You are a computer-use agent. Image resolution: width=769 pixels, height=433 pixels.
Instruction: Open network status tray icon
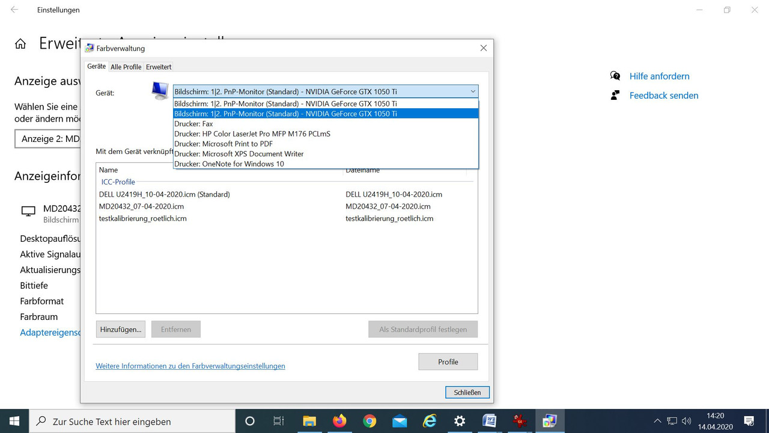pos(672,421)
